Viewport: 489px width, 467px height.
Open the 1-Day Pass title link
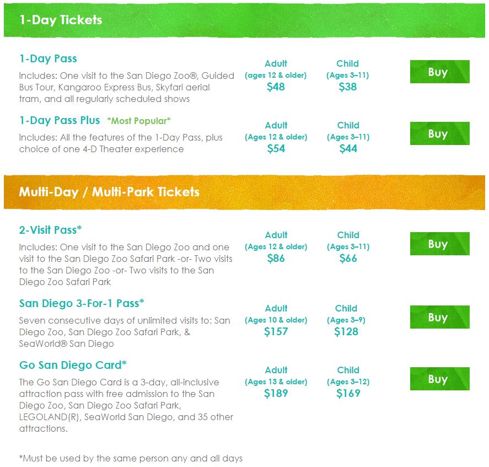[x=48, y=58]
